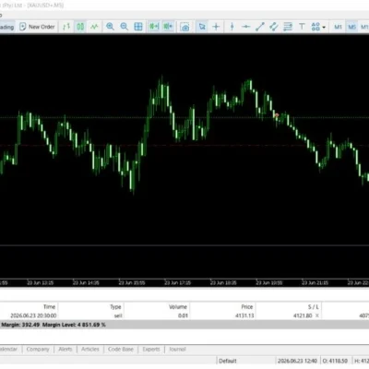369x369 pixels.
Task: Open the Experts tab
Action: [151, 349]
